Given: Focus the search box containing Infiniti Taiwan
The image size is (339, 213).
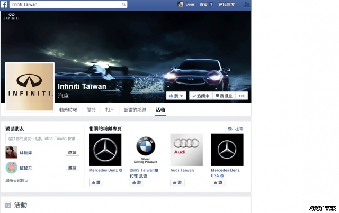Looking at the screenshot, I should [x=68, y=4].
